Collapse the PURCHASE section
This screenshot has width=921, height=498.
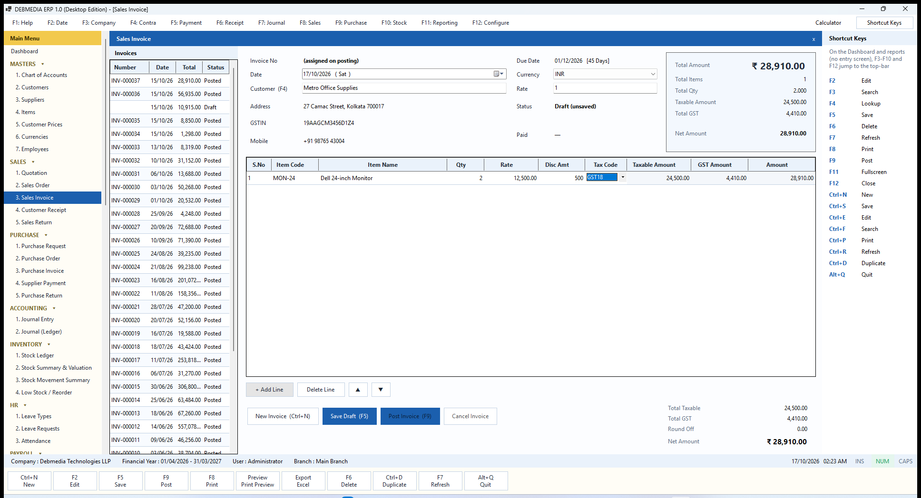(x=46, y=235)
